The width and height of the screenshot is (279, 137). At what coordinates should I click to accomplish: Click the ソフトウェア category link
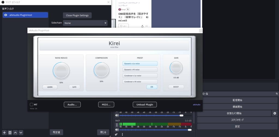point(123,5)
